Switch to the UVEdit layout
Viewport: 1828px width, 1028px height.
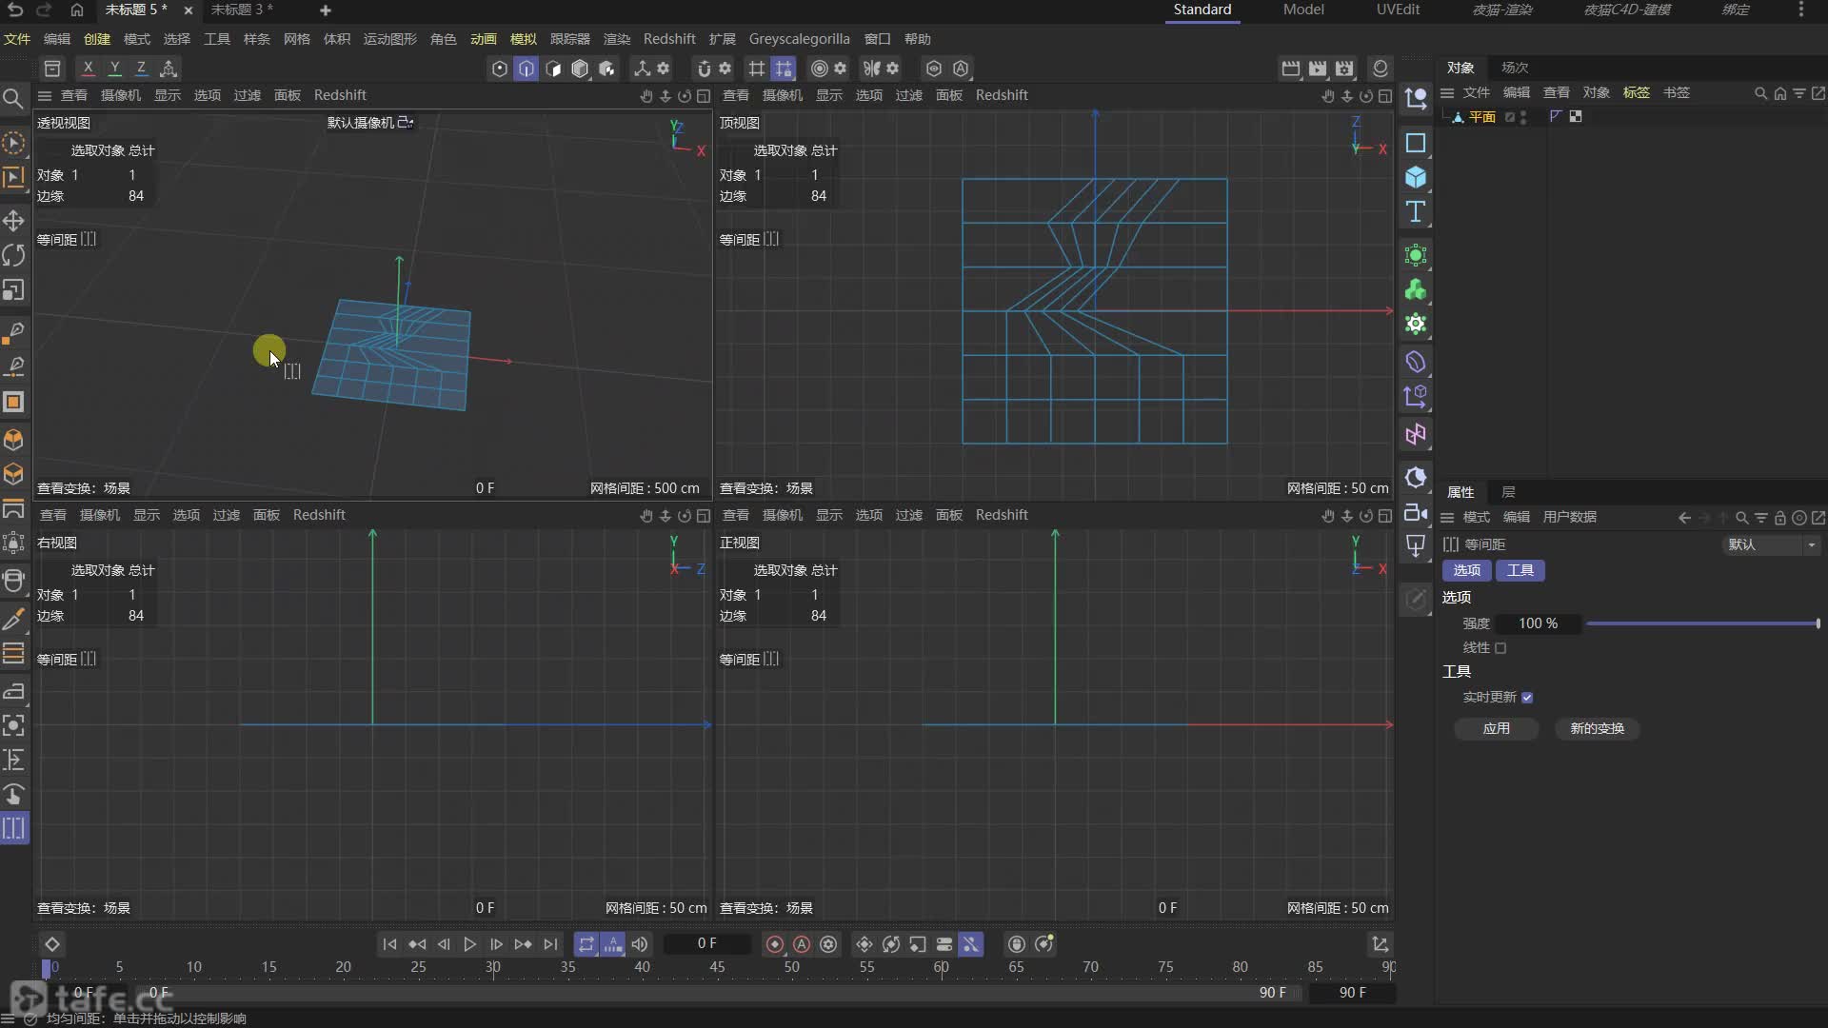1398,10
